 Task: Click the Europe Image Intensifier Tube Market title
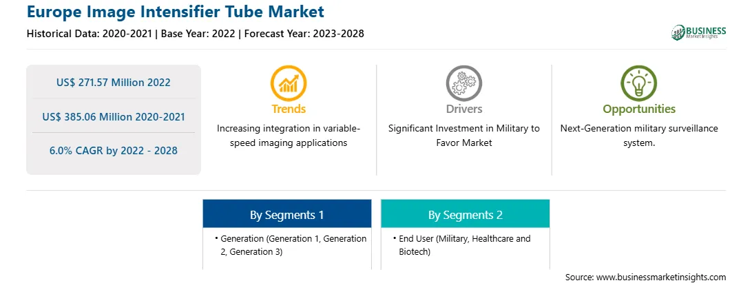click(x=176, y=11)
